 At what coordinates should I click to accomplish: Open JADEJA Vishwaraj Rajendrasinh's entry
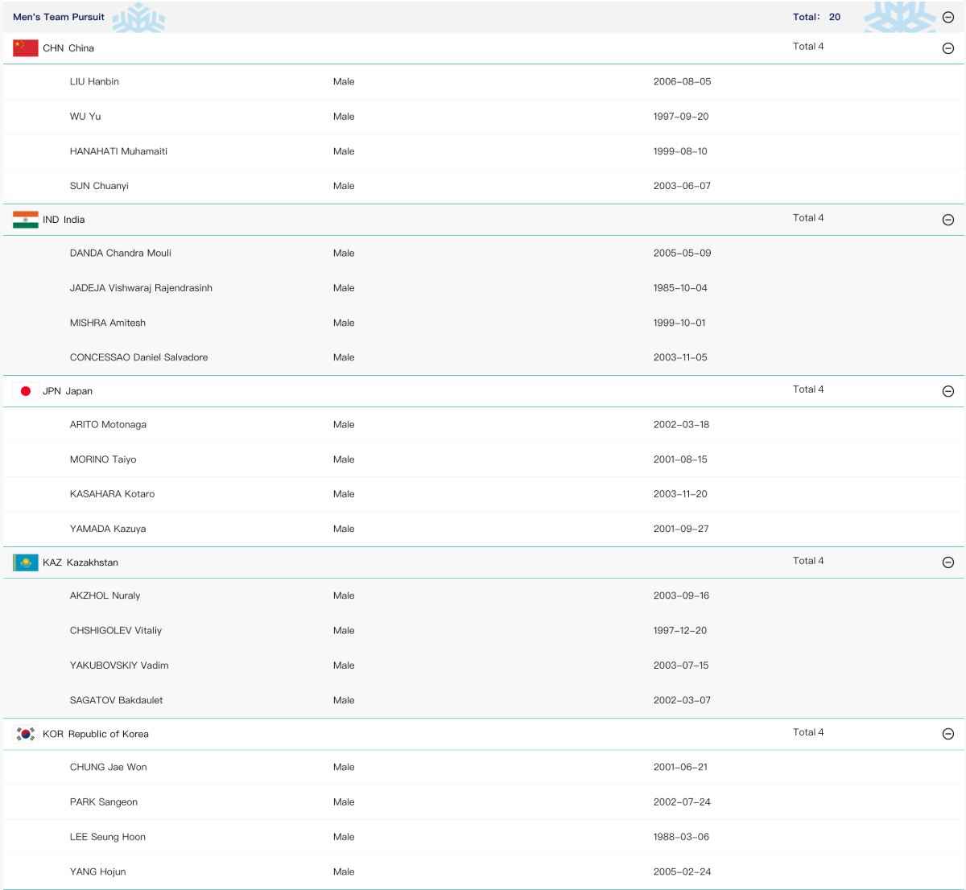click(141, 288)
